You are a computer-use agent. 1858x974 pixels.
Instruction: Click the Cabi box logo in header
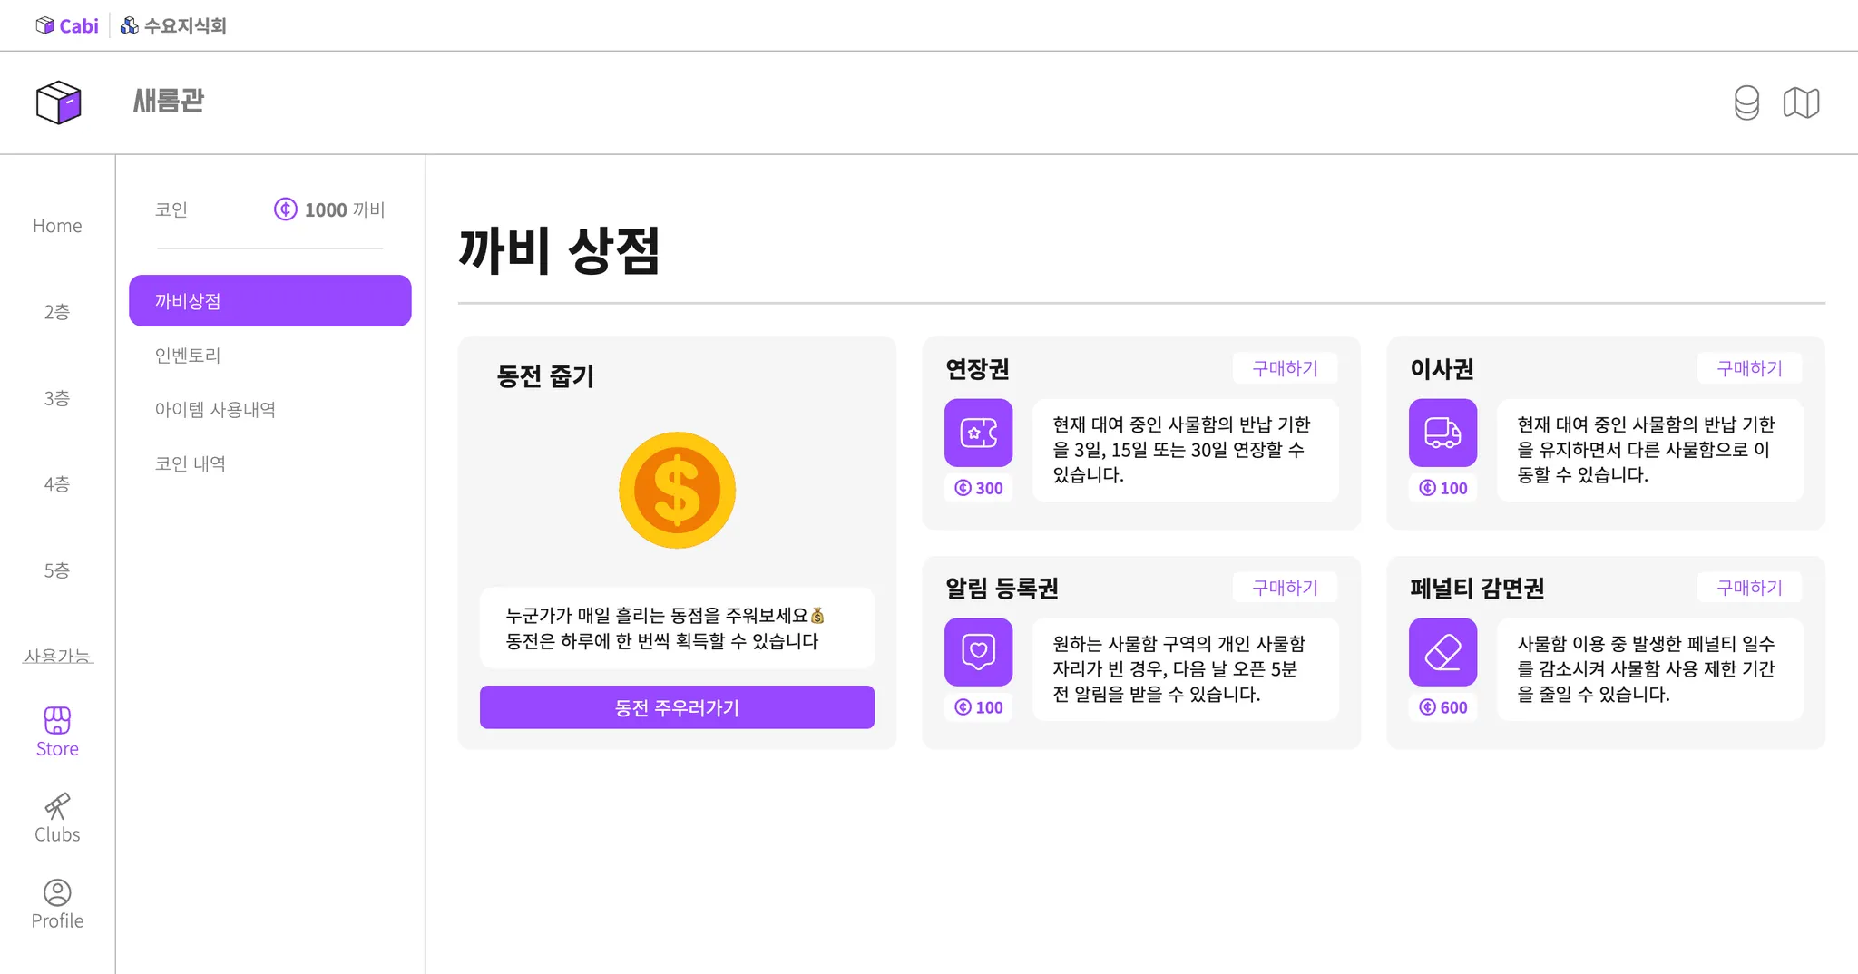pos(59,102)
